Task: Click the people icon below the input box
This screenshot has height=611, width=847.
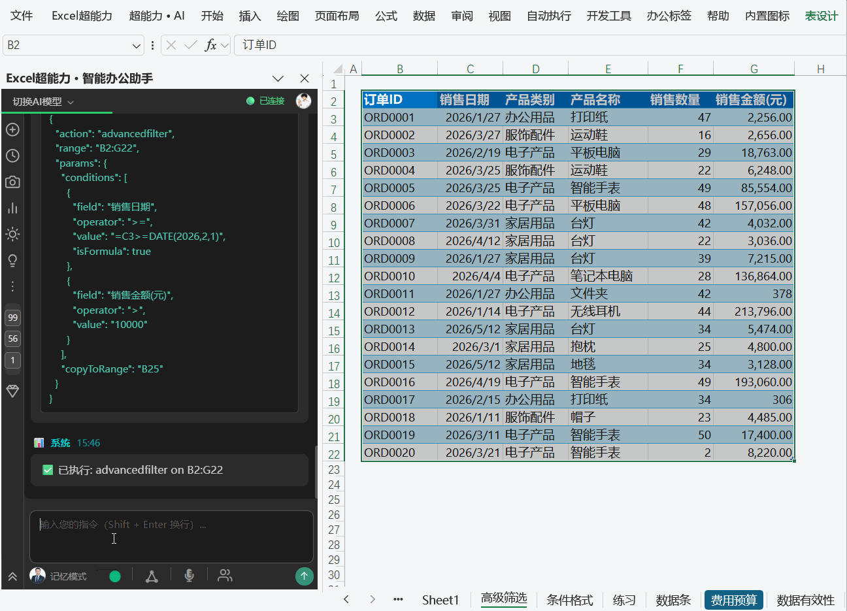Action: click(x=225, y=576)
